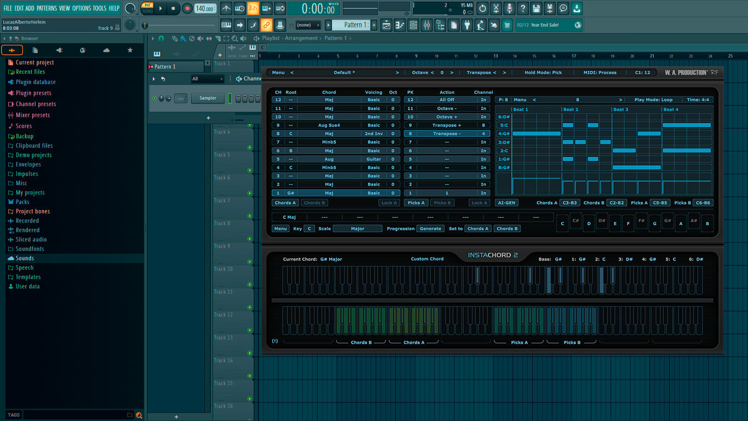Click the typing keyboard to piano icon
748x421 pixels.
click(226, 25)
